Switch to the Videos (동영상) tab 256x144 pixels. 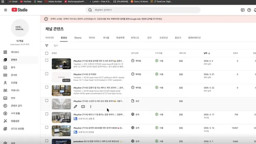64,38
